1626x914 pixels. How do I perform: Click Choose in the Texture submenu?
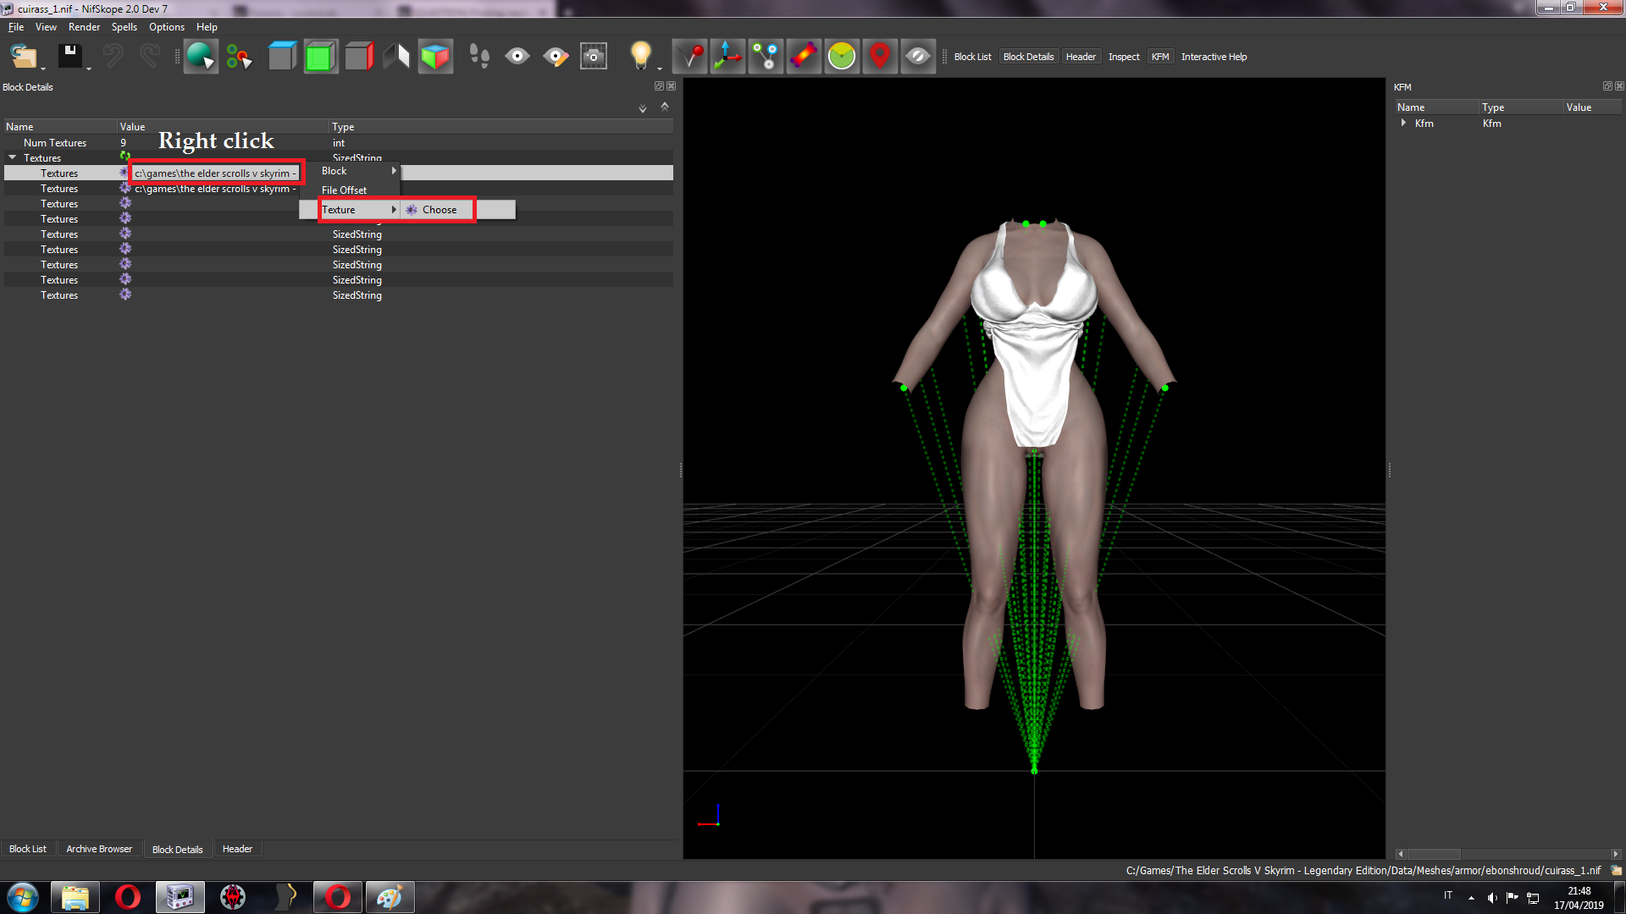[439, 210]
